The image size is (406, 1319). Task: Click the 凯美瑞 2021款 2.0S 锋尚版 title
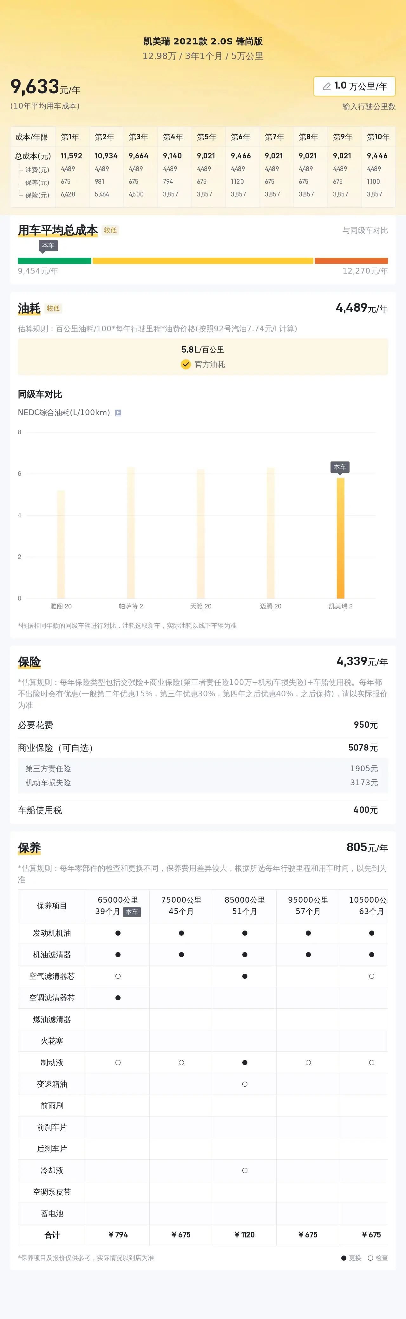tap(203, 42)
